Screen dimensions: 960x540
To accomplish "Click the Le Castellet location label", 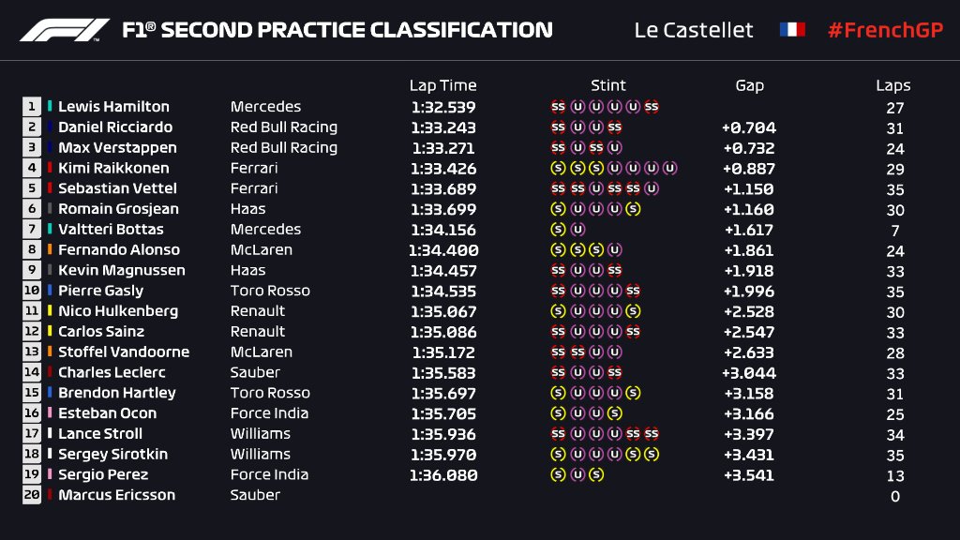I will (694, 30).
